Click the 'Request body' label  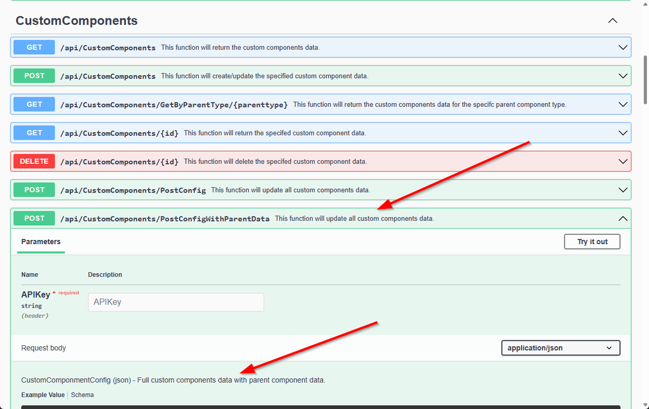pos(43,348)
